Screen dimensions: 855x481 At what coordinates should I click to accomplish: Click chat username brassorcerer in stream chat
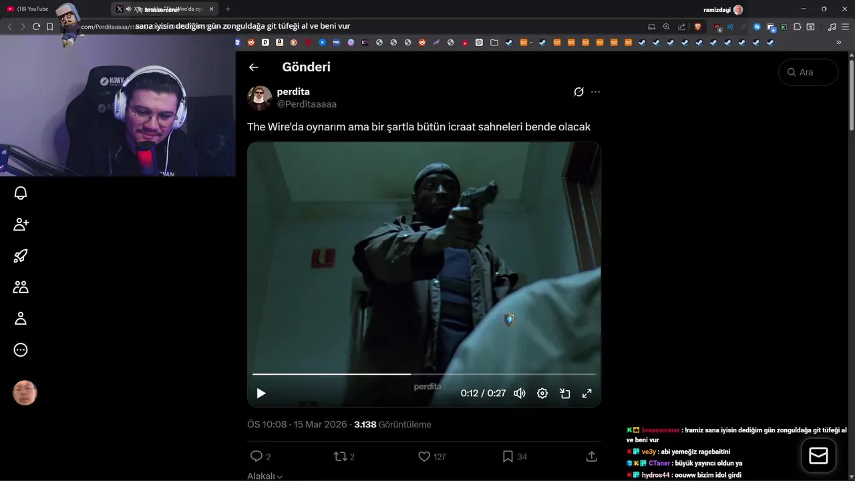[661, 430]
